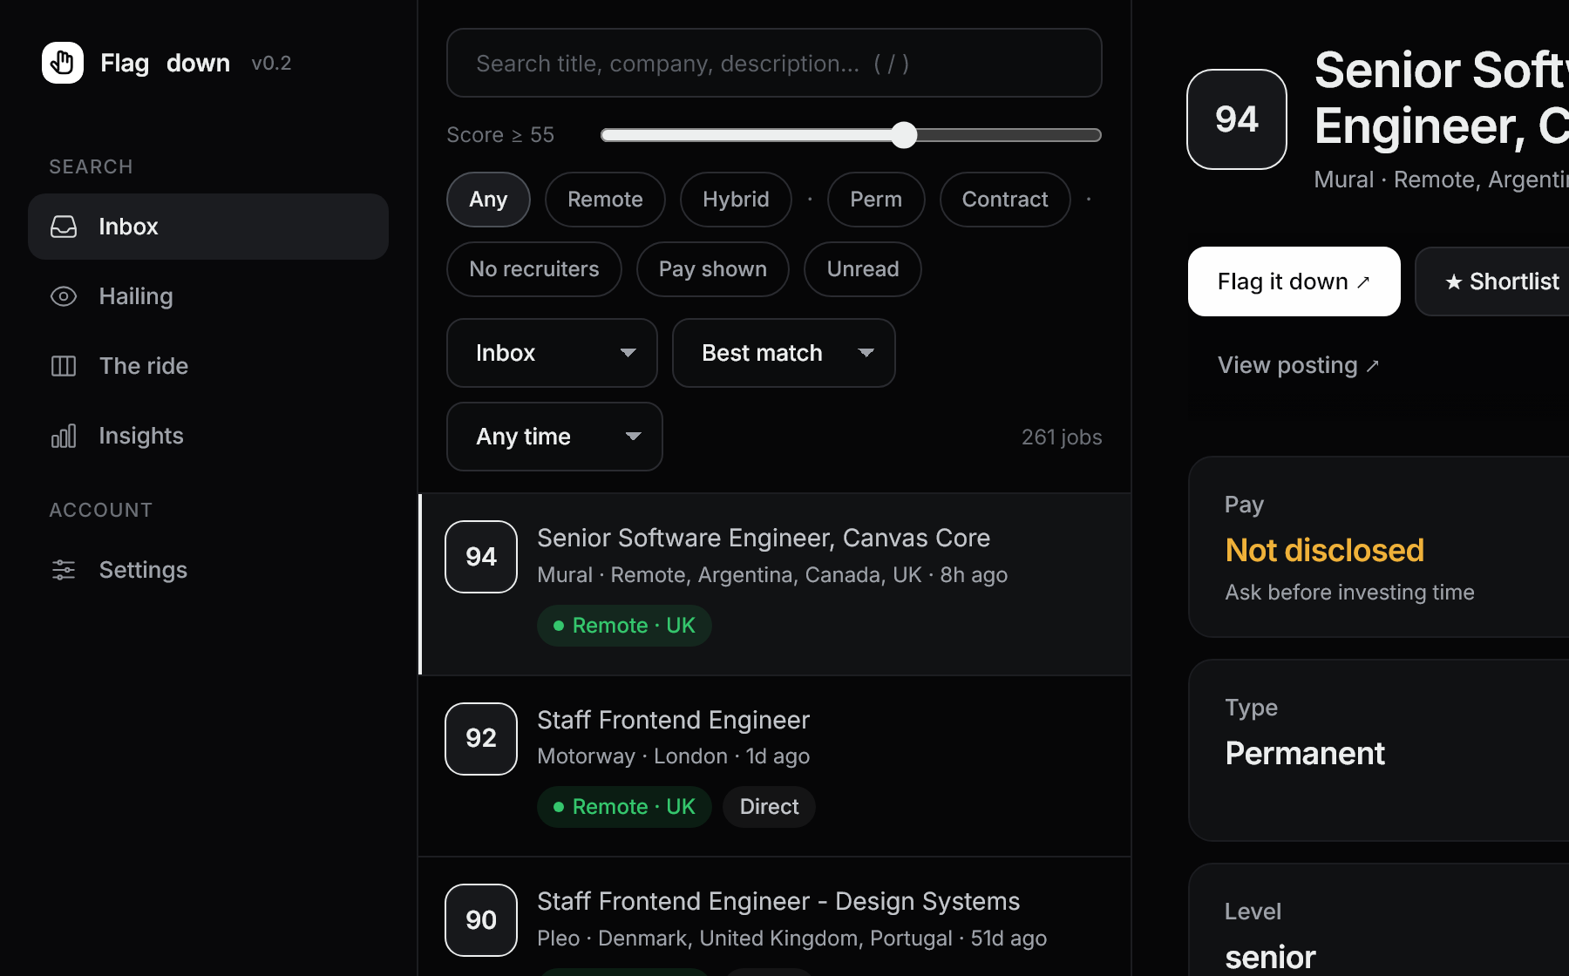Open the Inbox folder dropdown
The image size is (1569, 976).
pos(552,353)
